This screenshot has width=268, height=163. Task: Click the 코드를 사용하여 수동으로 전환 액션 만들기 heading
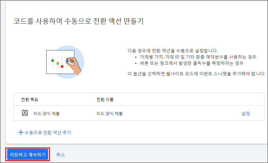(78, 21)
